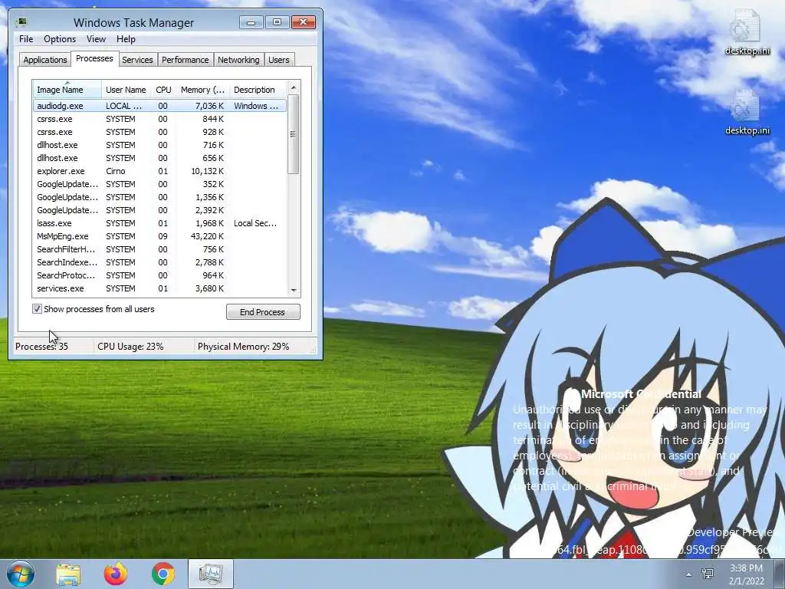Open the Help menu
The image size is (785, 589).
pyautogui.click(x=126, y=39)
